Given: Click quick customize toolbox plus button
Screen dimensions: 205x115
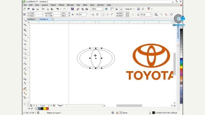Looking at the screenshot, I should (x=25, y=104).
